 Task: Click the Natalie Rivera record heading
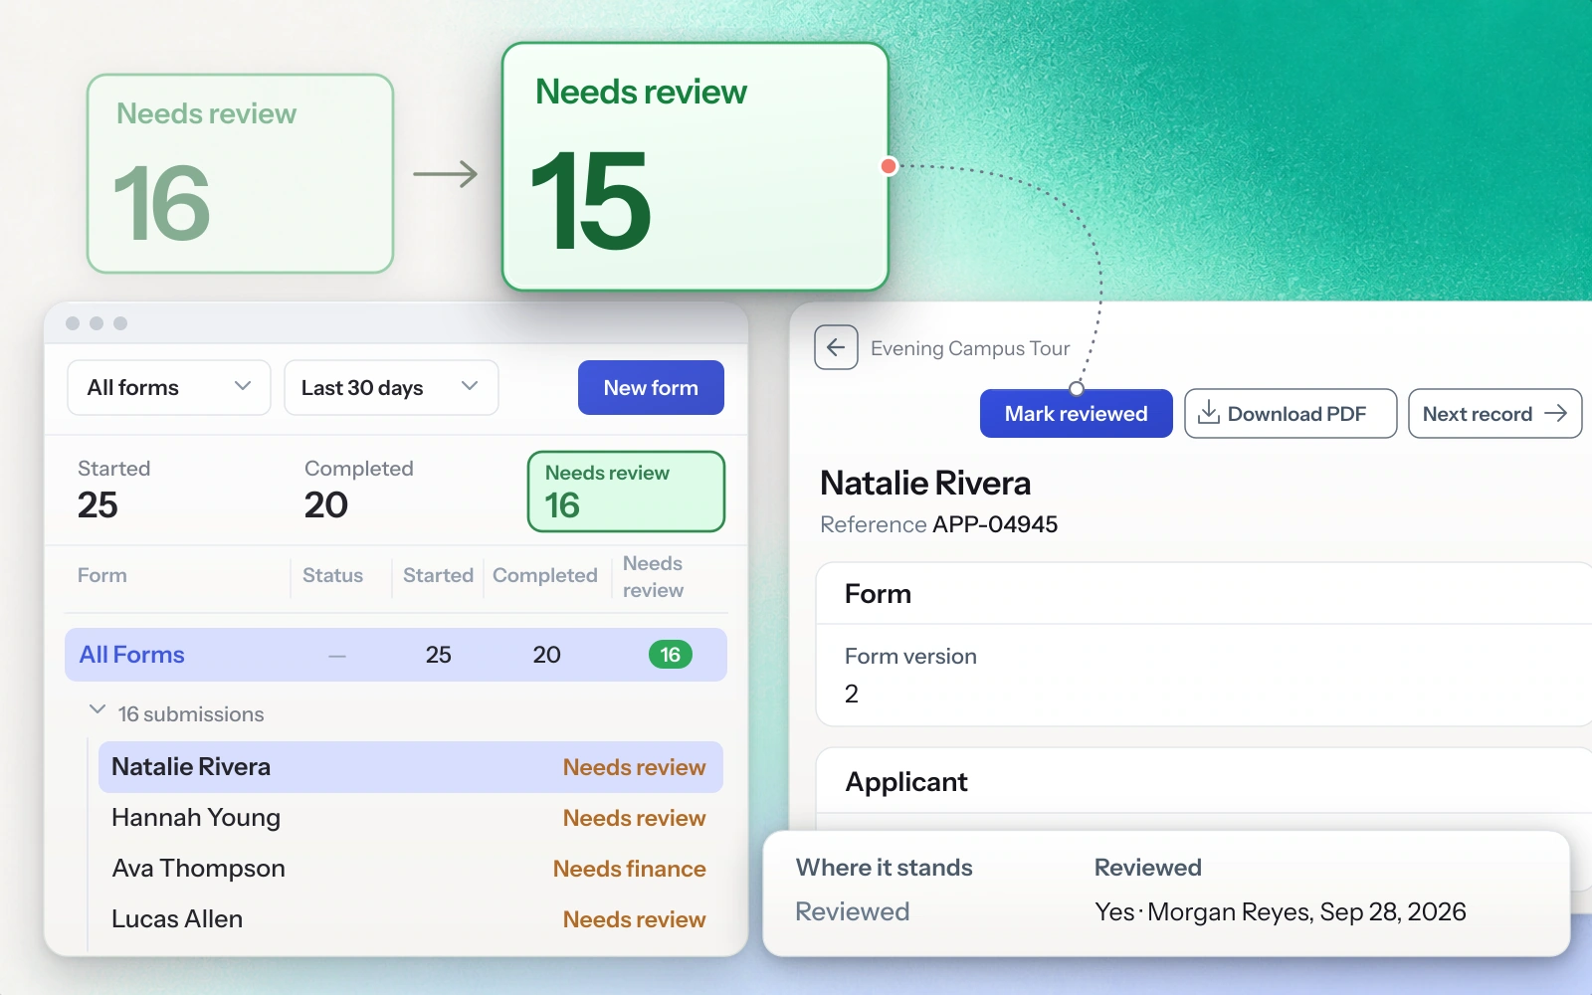click(x=925, y=483)
